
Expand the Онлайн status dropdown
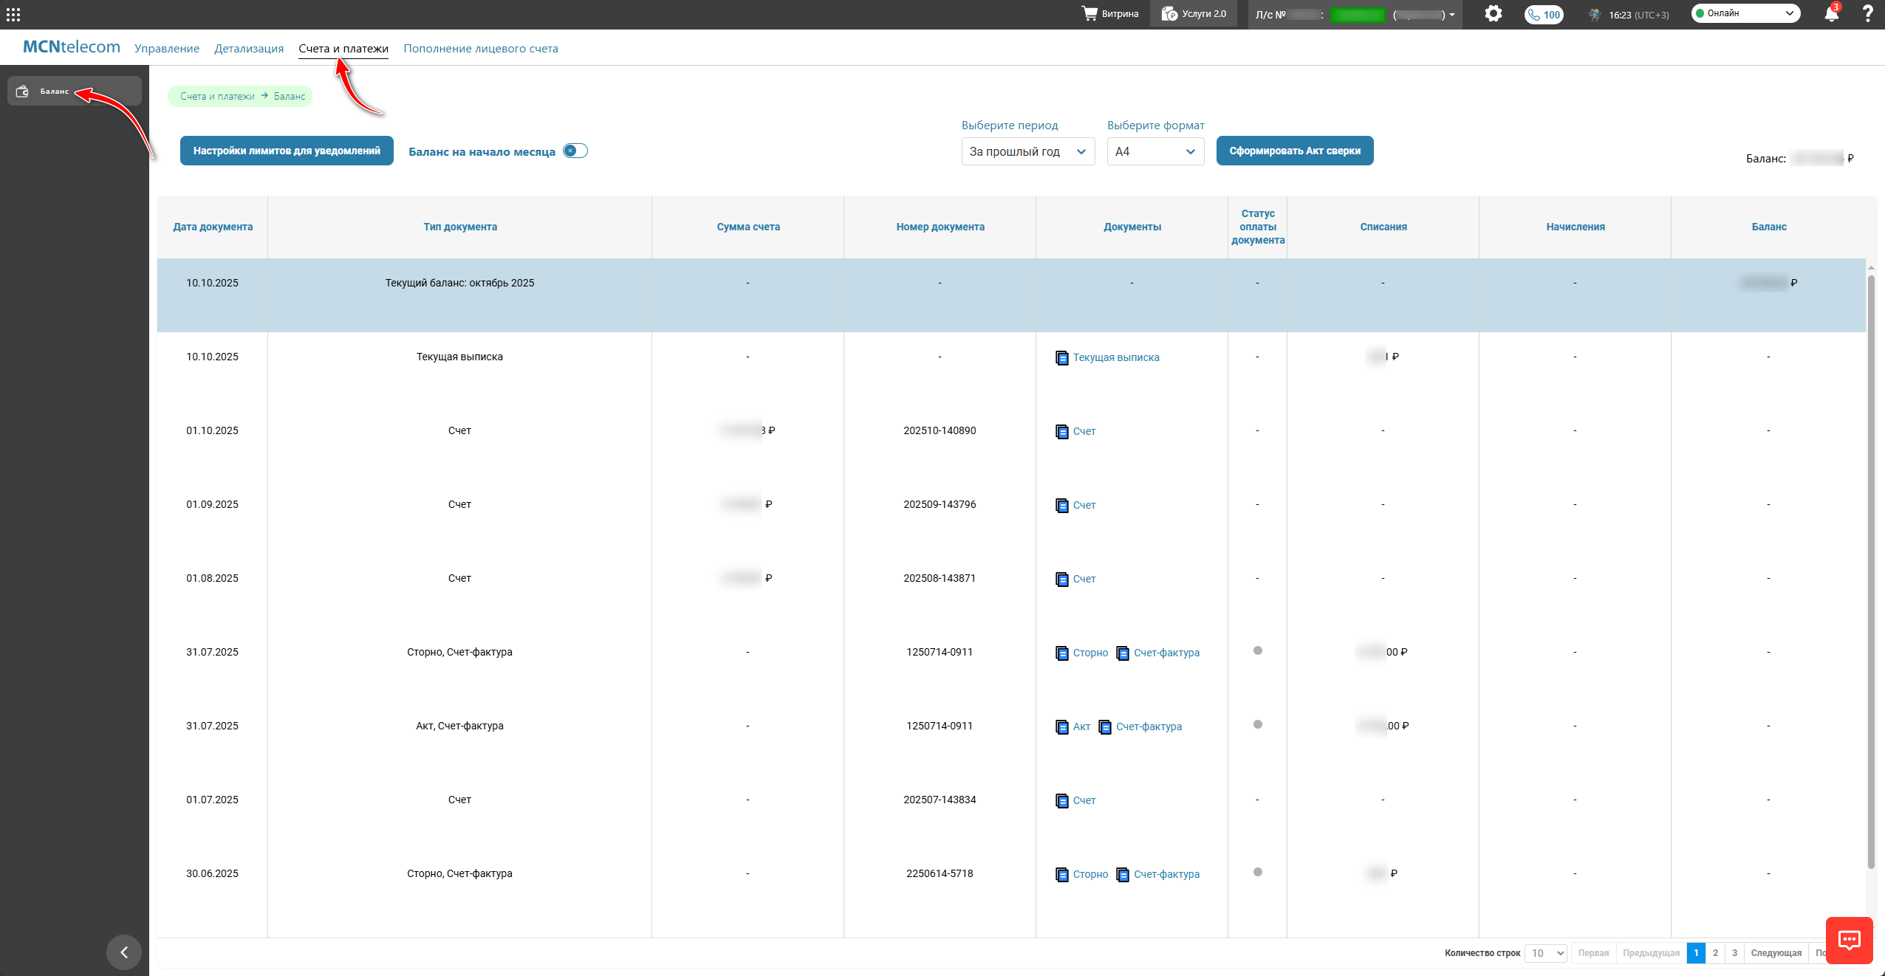click(1745, 13)
